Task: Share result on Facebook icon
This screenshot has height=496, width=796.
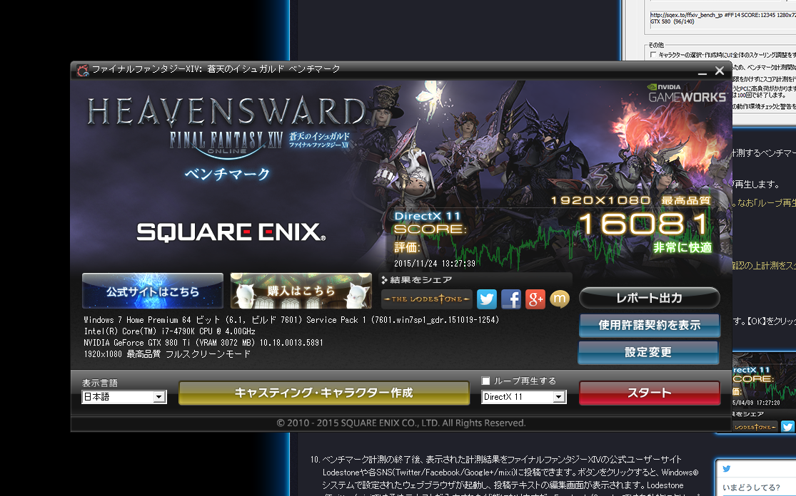Action: pos(510,299)
